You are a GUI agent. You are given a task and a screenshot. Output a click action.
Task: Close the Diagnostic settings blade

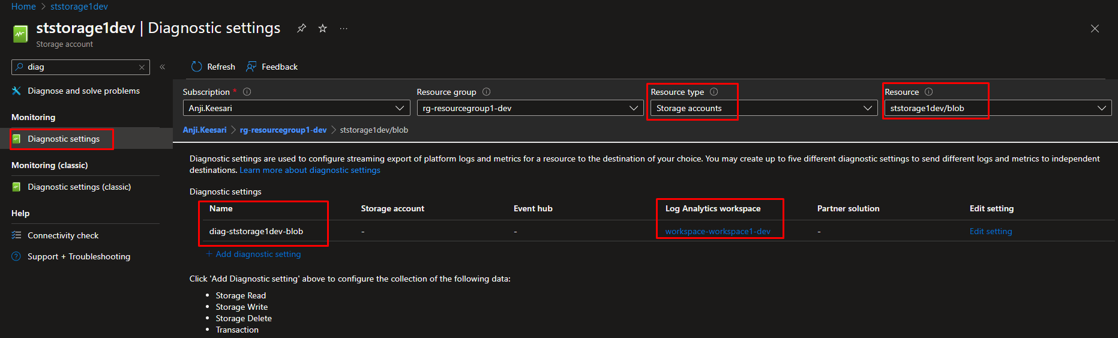click(1095, 29)
